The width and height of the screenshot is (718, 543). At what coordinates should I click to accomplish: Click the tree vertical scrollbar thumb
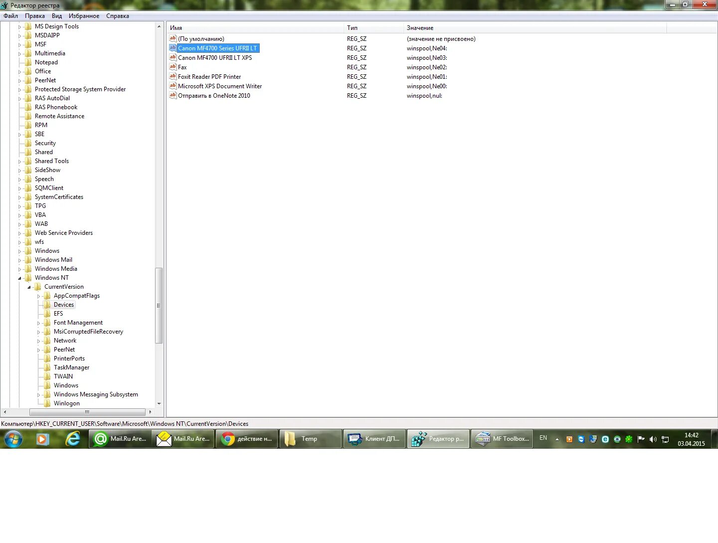[159, 306]
